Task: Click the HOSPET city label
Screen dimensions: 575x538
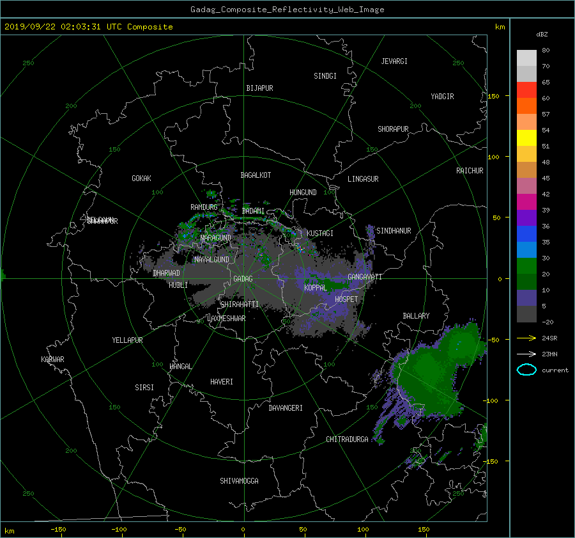Action: [x=346, y=299]
